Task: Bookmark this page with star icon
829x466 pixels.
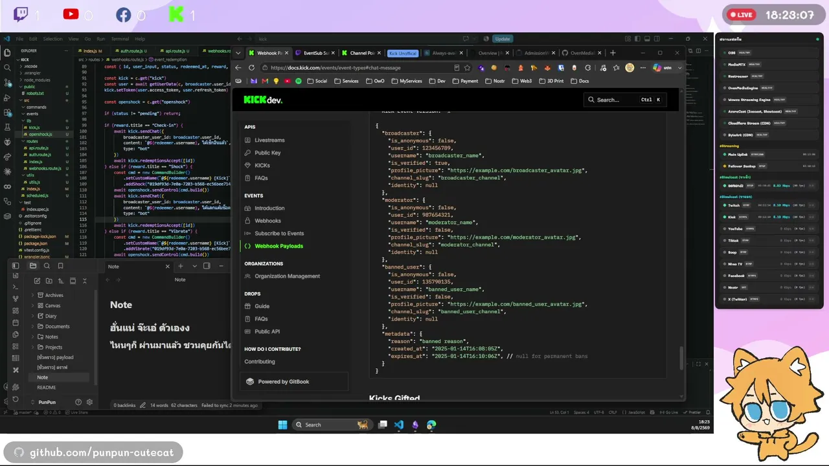Action: tap(467, 67)
